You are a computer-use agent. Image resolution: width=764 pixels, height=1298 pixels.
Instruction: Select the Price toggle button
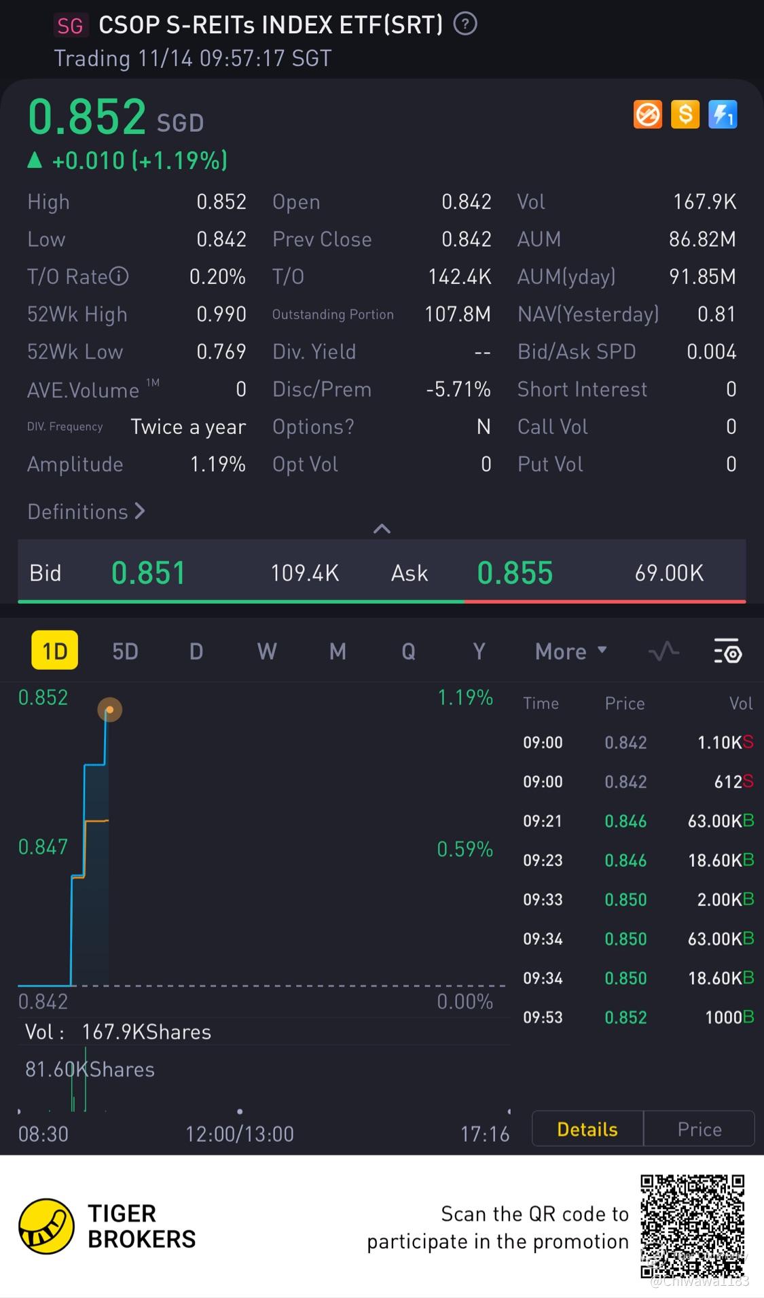point(699,1129)
